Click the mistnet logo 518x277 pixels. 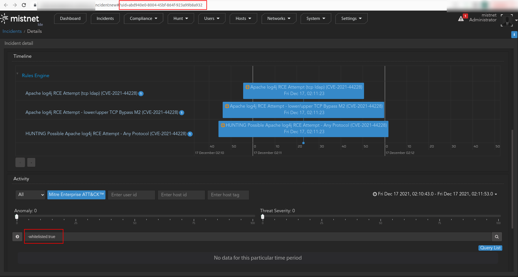[x=20, y=19]
